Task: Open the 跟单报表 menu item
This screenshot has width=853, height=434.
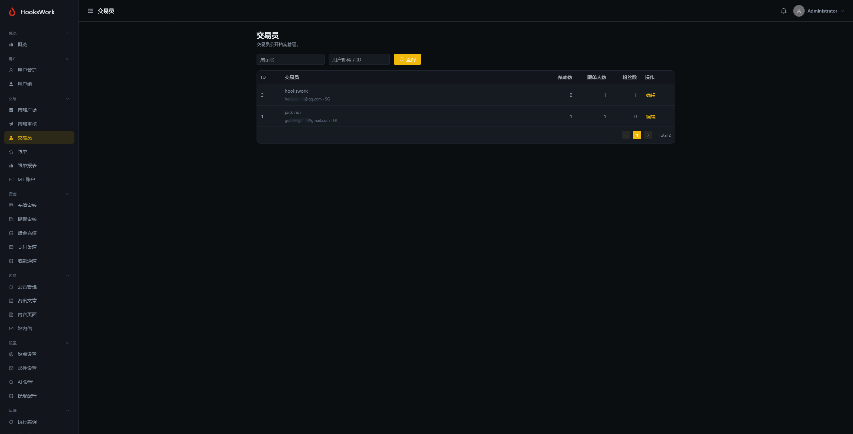Action: tap(39, 166)
